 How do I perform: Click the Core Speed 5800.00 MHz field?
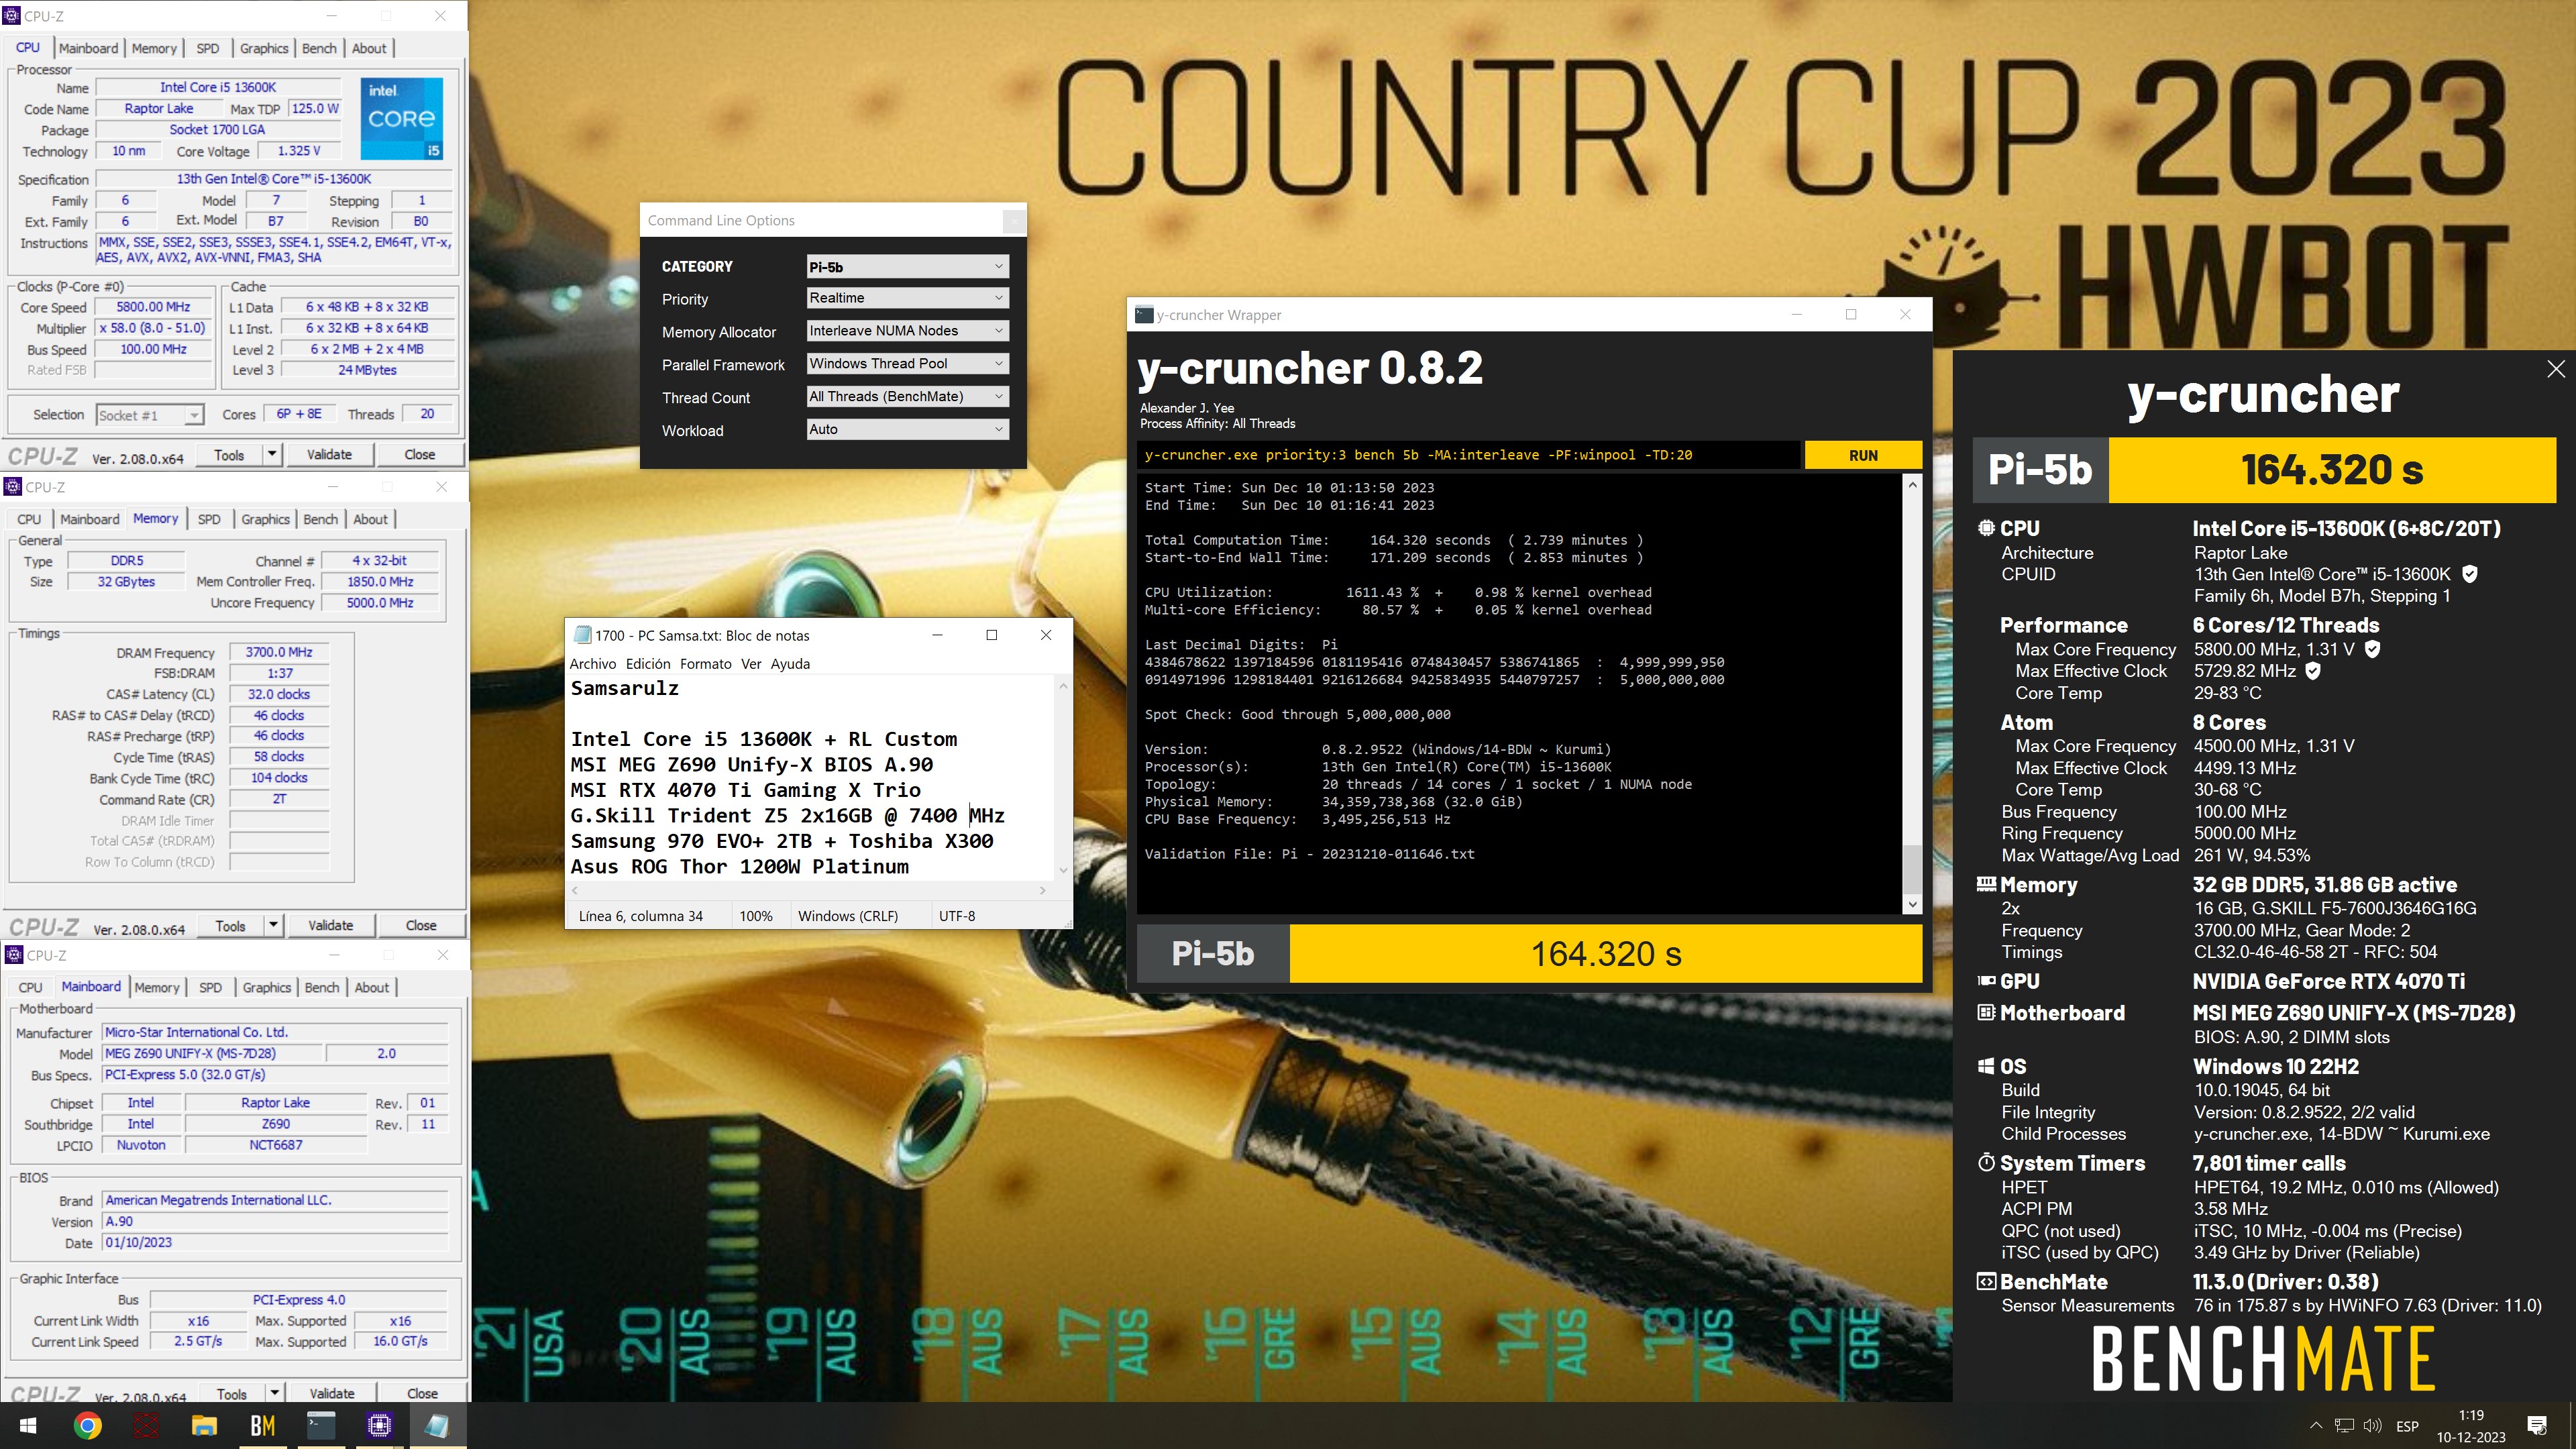coord(153,307)
